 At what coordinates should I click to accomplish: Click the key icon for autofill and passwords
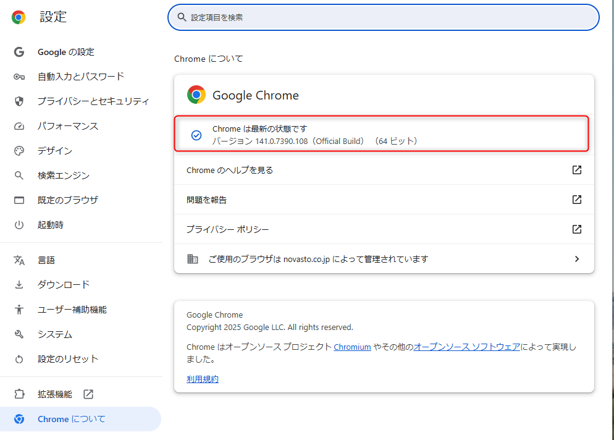pos(19,77)
